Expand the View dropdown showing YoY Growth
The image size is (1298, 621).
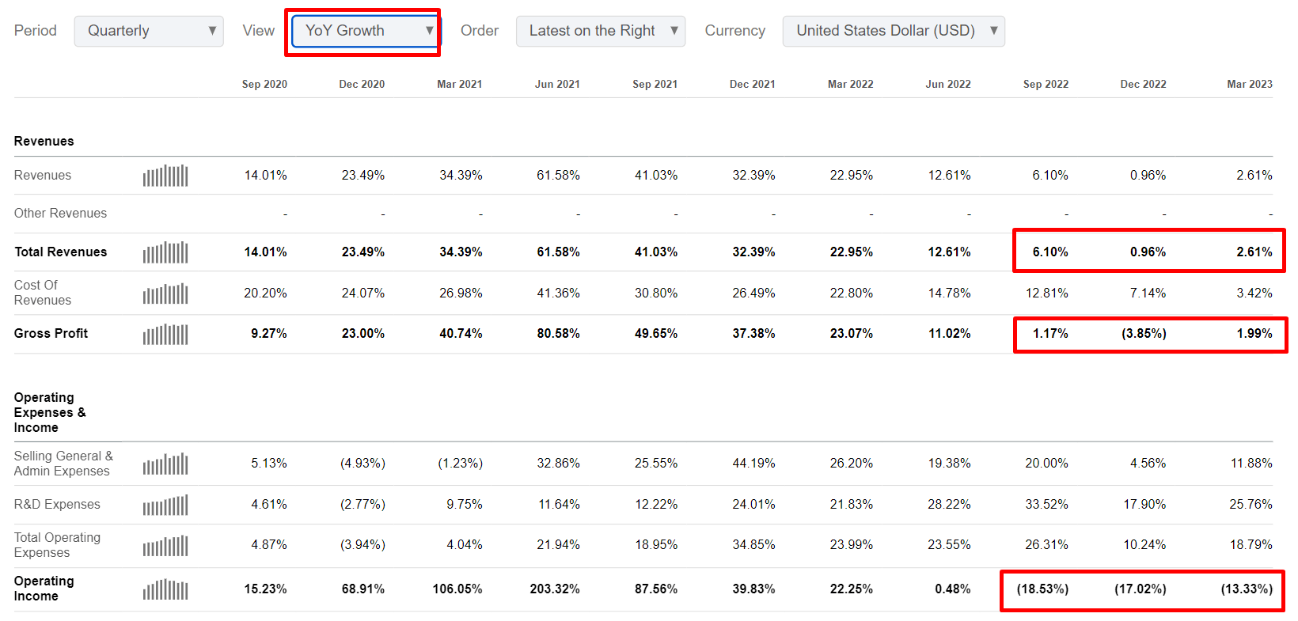pyautogui.click(x=365, y=31)
